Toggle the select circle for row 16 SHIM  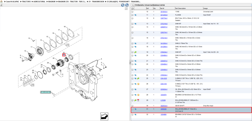point(133,38)
